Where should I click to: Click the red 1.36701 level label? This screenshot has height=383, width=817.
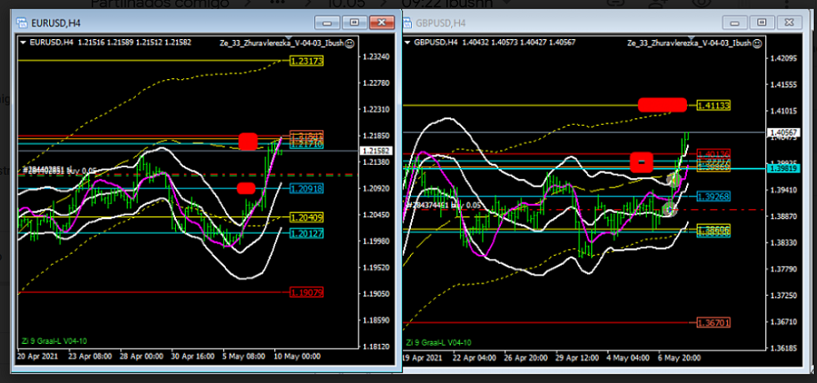coord(714,322)
